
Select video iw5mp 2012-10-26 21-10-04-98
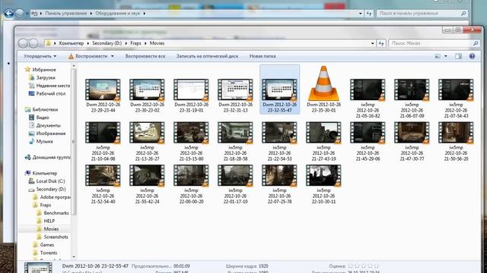pyautogui.click(x=103, y=141)
